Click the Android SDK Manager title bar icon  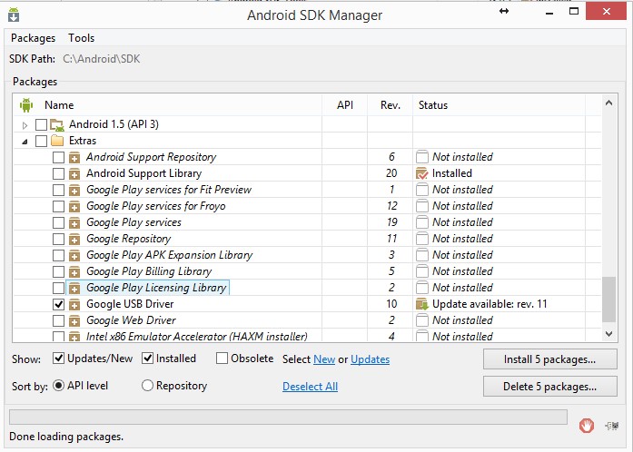[14, 15]
